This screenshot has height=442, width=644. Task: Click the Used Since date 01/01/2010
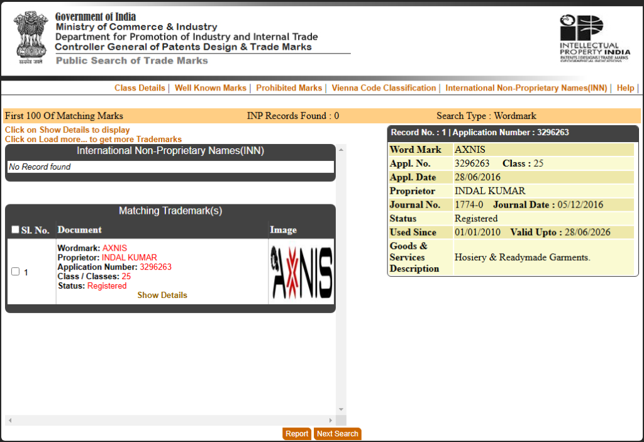[x=477, y=233]
